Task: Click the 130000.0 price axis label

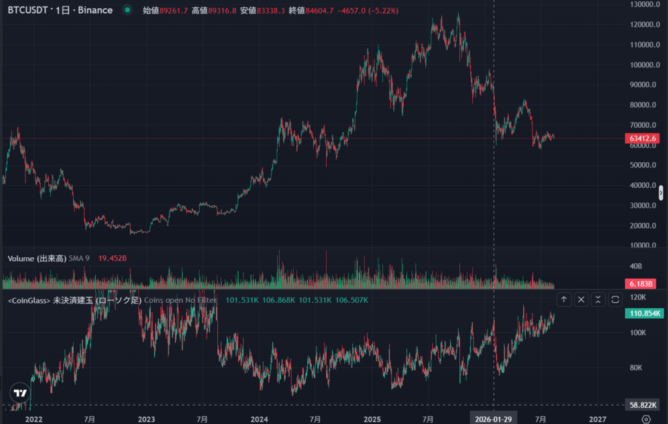Action: [x=645, y=5]
